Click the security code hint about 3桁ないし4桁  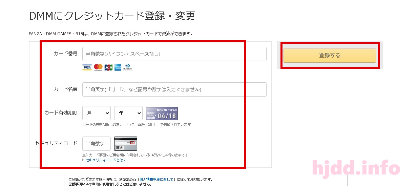click(x=135, y=155)
